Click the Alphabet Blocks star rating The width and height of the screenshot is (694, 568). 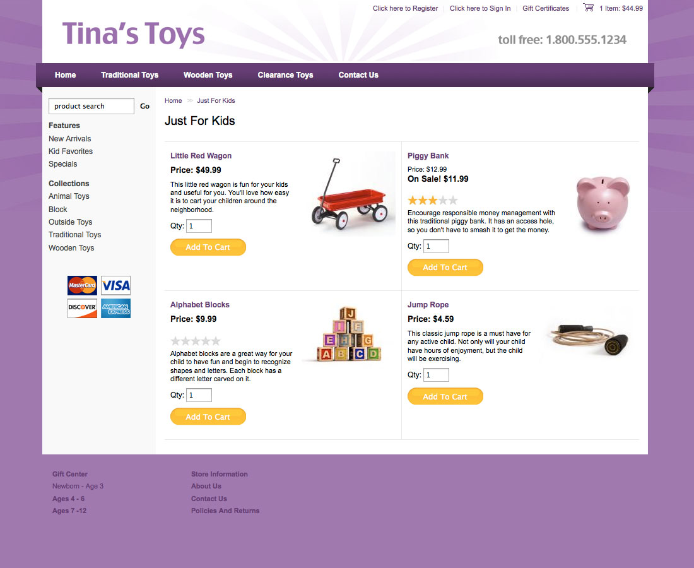coord(195,341)
